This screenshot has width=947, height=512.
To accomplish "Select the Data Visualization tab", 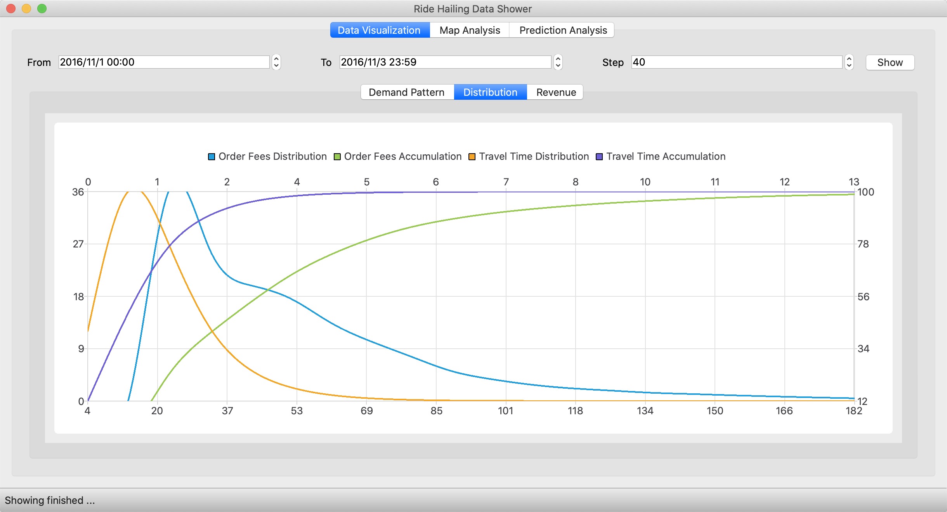I will (379, 30).
